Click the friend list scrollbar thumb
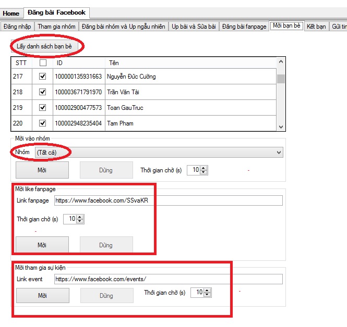Image resolution: width=347 pixels, height=327 pixels. click(281, 79)
